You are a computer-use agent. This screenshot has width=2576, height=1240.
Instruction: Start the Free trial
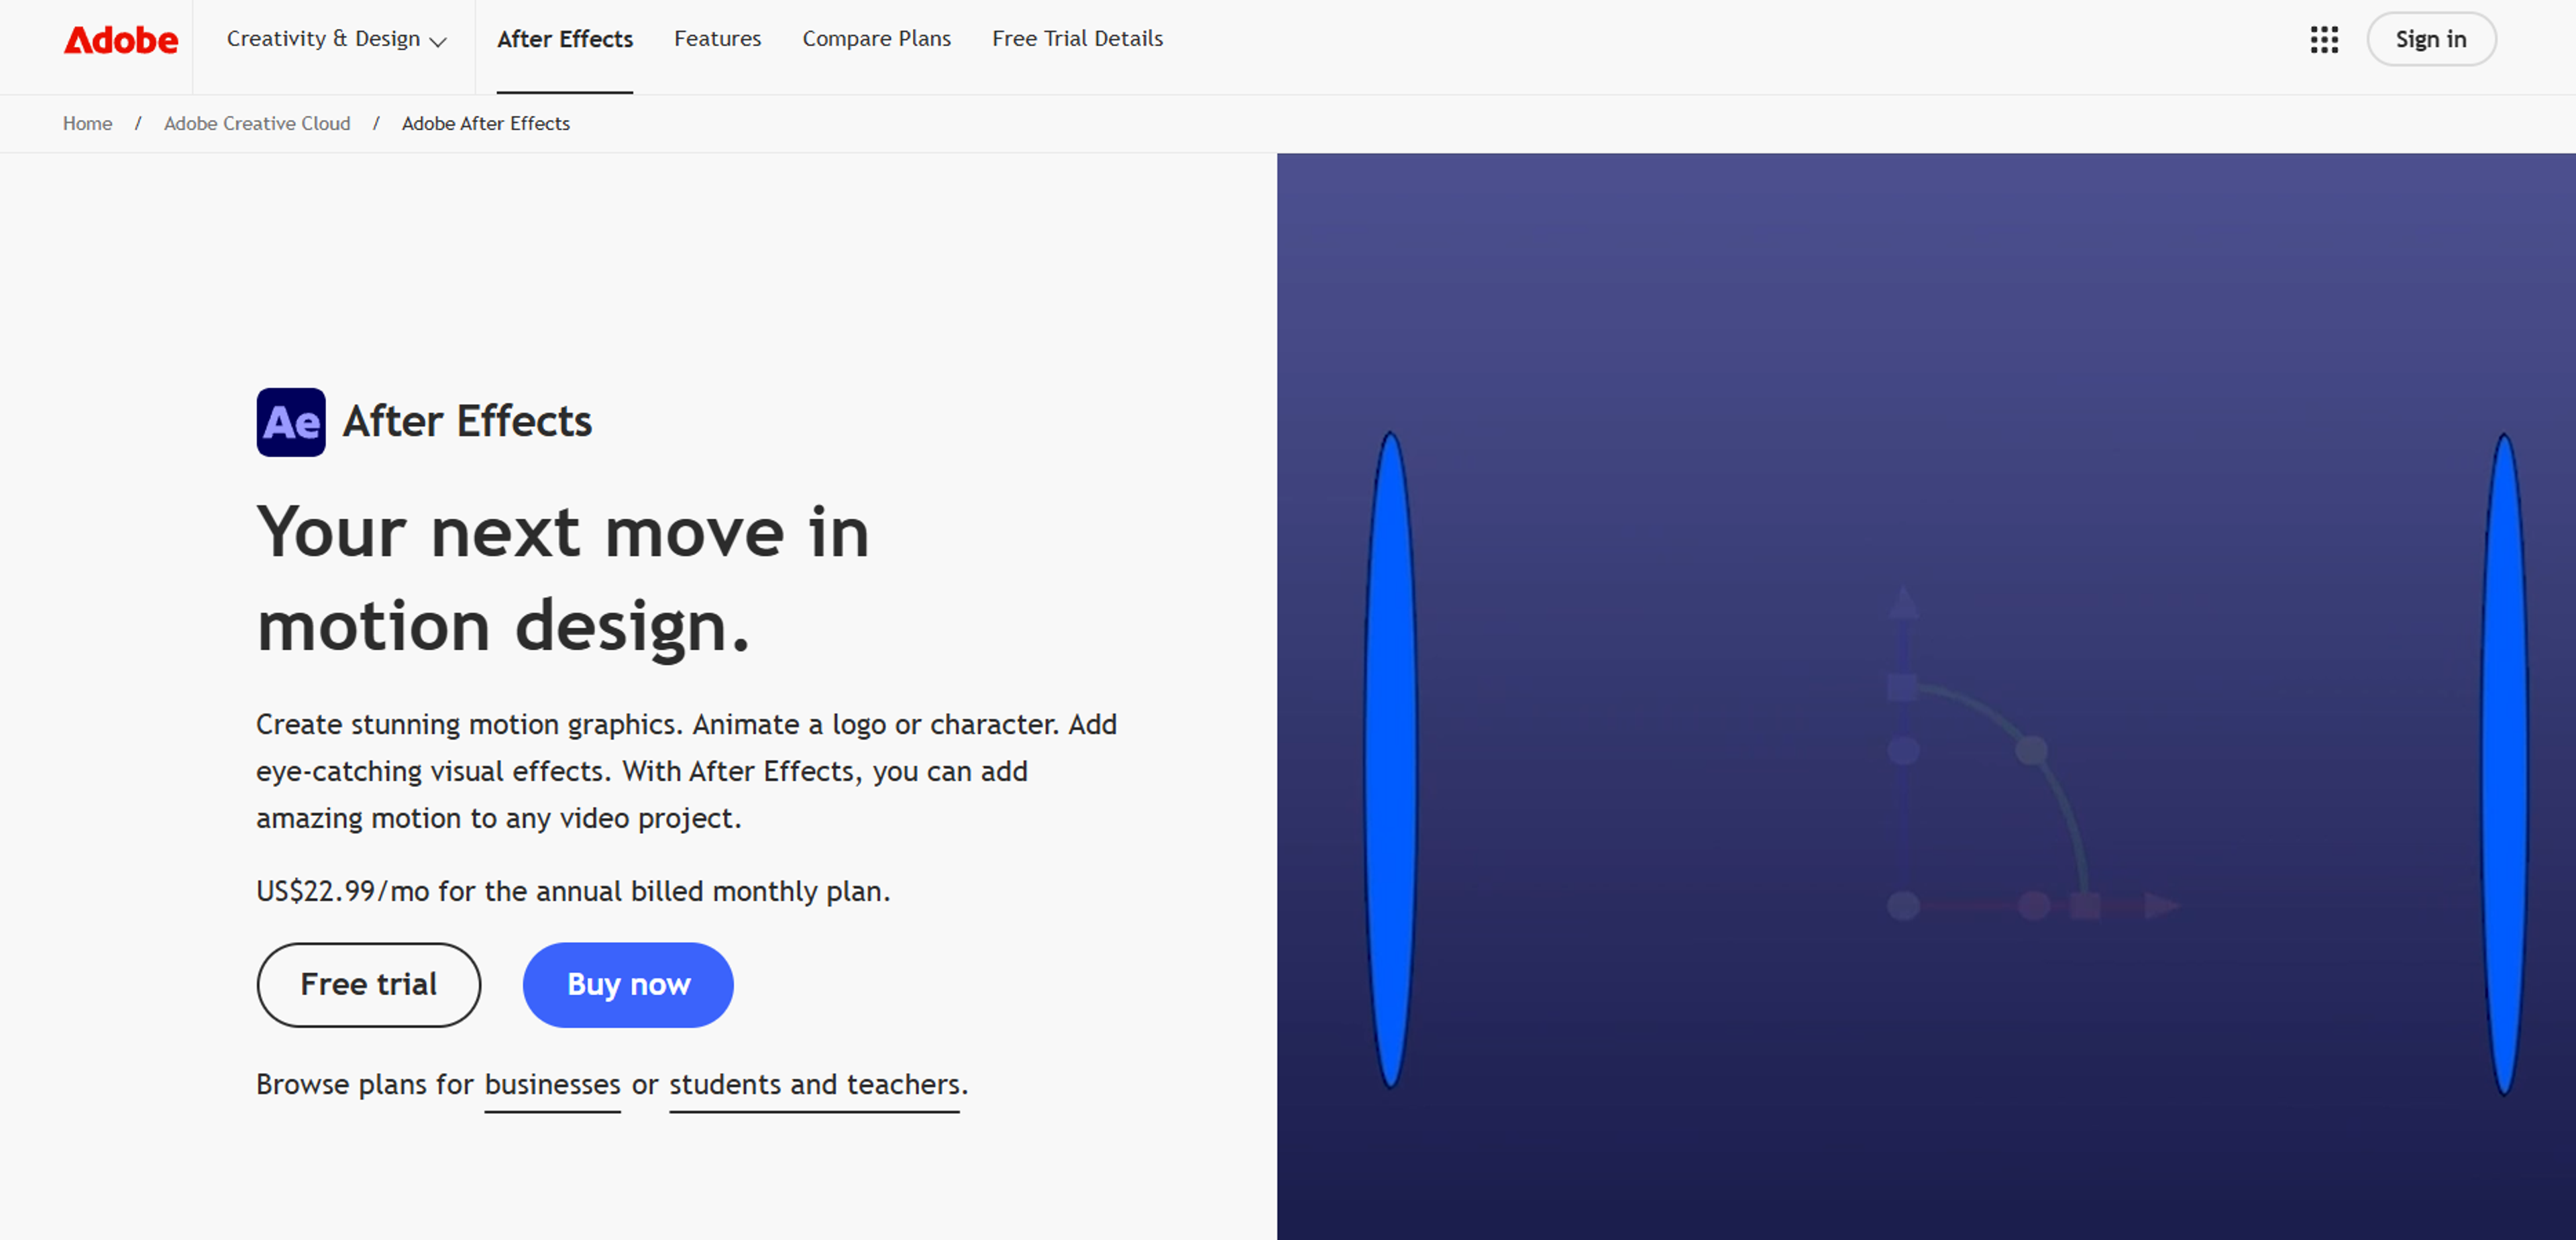pyautogui.click(x=369, y=984)
